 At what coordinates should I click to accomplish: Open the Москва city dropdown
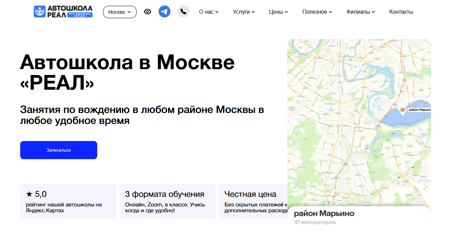[x=119, y=12]
